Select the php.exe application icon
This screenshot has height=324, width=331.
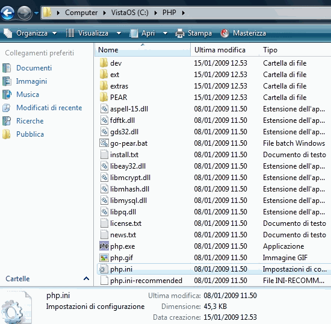(x=104, y=246)
